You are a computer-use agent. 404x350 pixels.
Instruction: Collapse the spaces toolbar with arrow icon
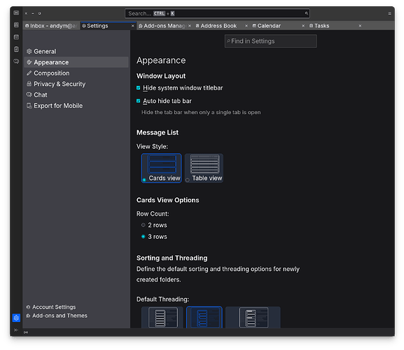[16, 330]
